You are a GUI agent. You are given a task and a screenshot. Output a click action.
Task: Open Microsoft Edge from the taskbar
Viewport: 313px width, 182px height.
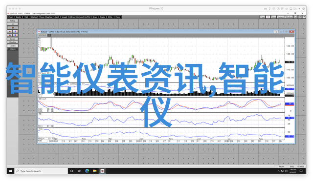coord(87,171)
